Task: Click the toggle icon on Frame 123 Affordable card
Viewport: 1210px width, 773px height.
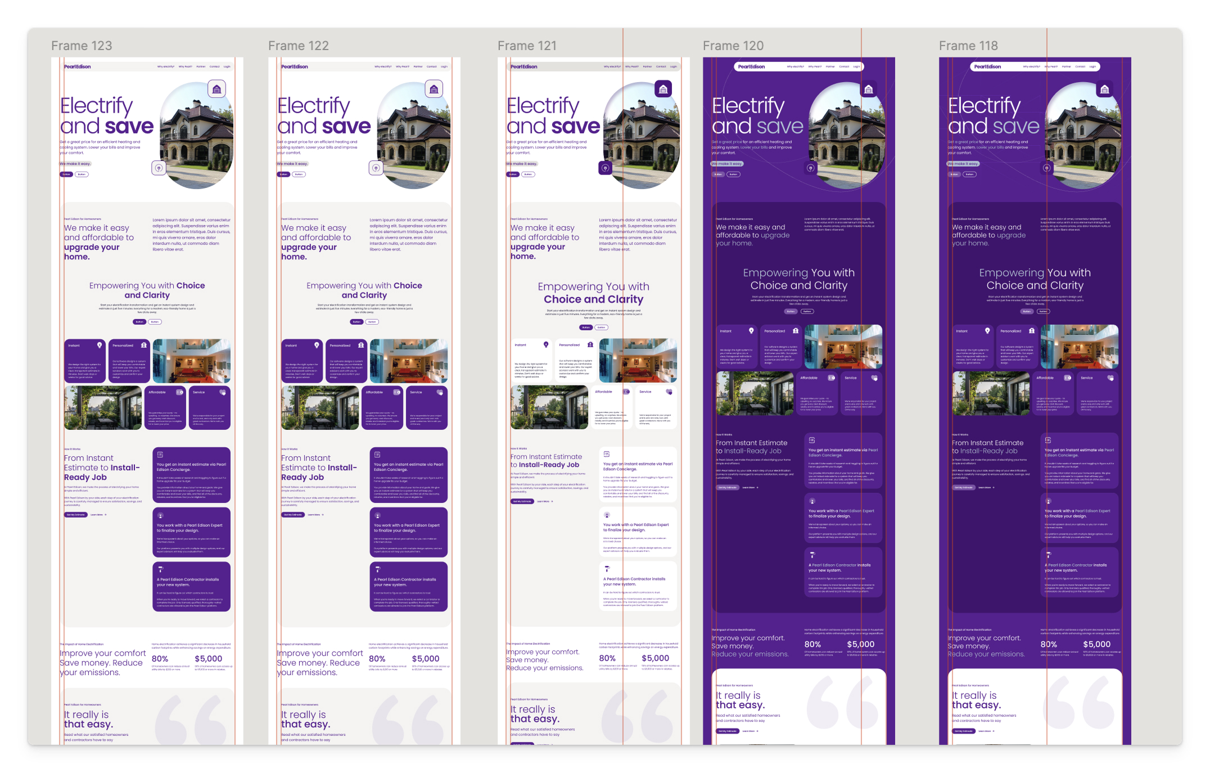Action: [179, 392]
